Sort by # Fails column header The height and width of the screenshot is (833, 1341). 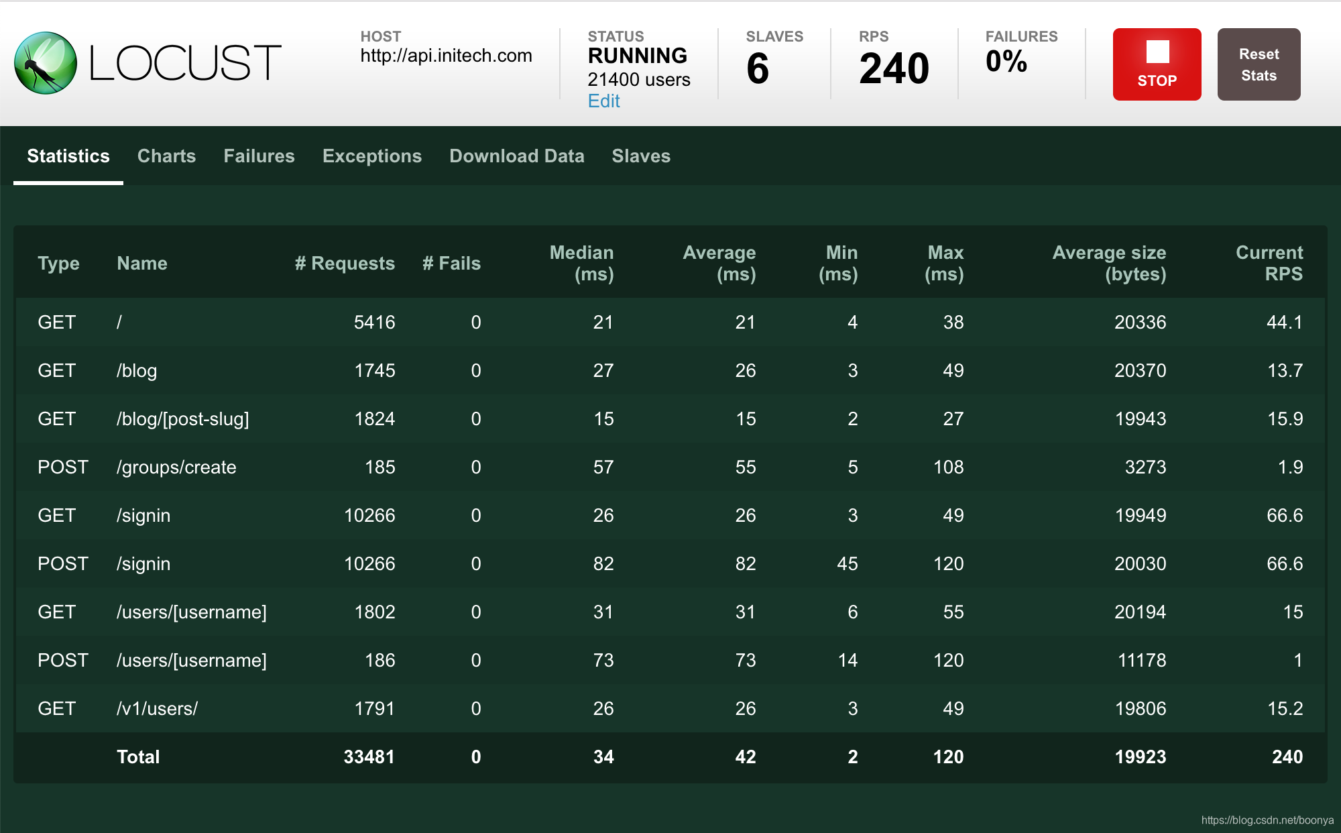coord(451,264)
